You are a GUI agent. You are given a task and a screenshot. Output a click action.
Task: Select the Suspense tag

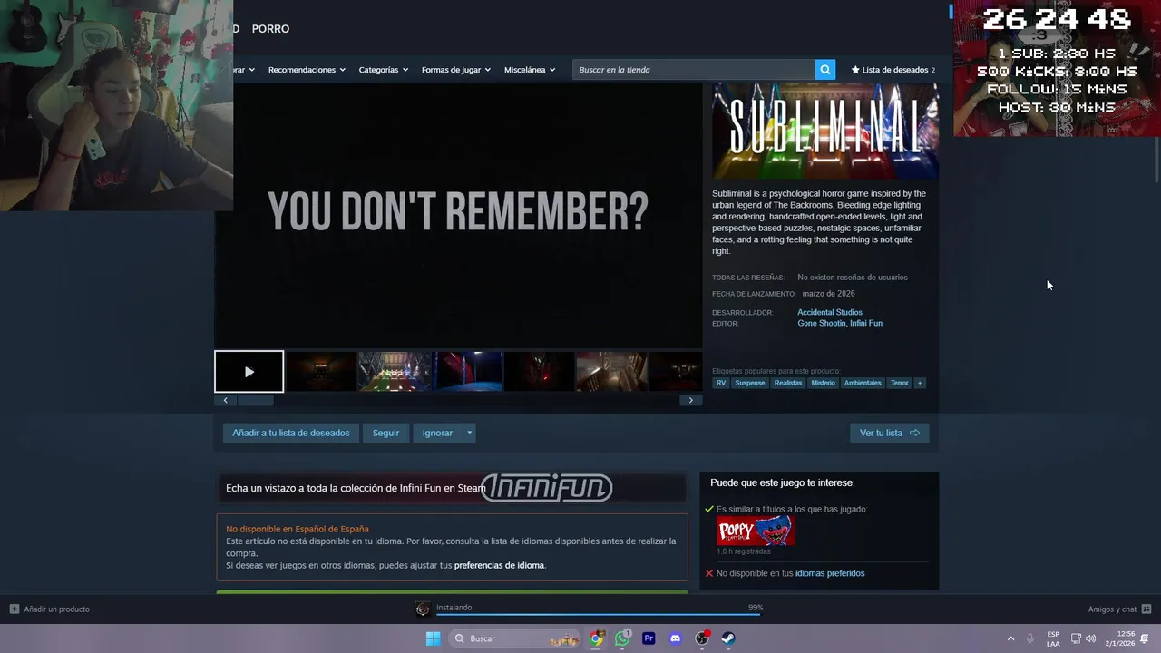pos(750,383)
